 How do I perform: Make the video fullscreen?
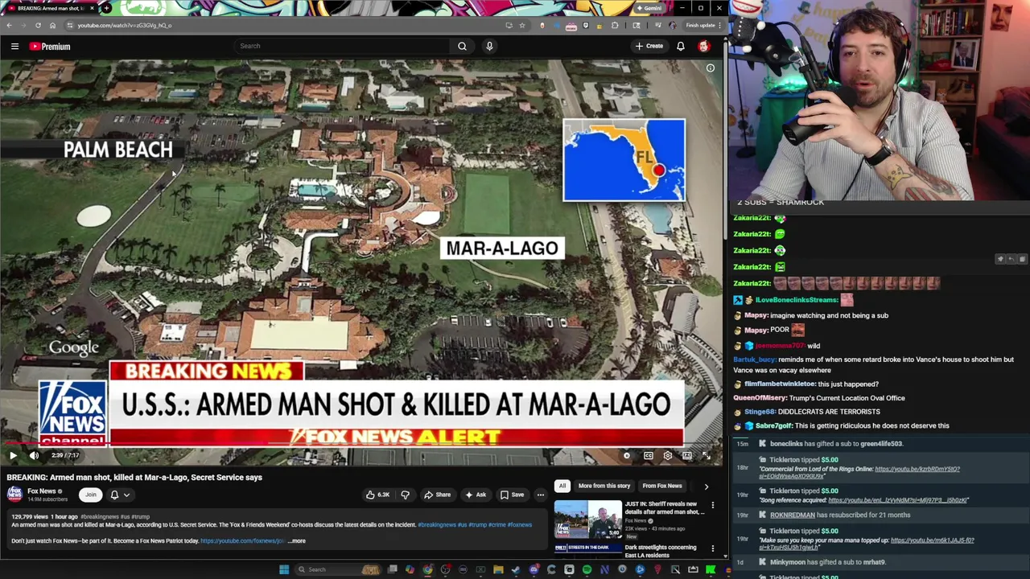point(706,455)
